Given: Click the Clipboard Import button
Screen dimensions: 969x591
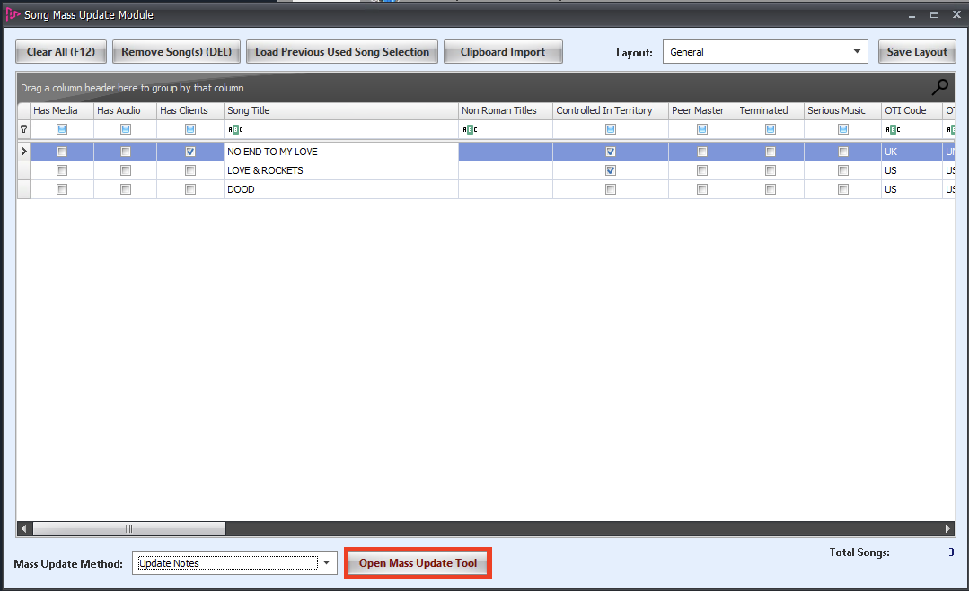Looking at the screenshot, I should pos(502,52).
